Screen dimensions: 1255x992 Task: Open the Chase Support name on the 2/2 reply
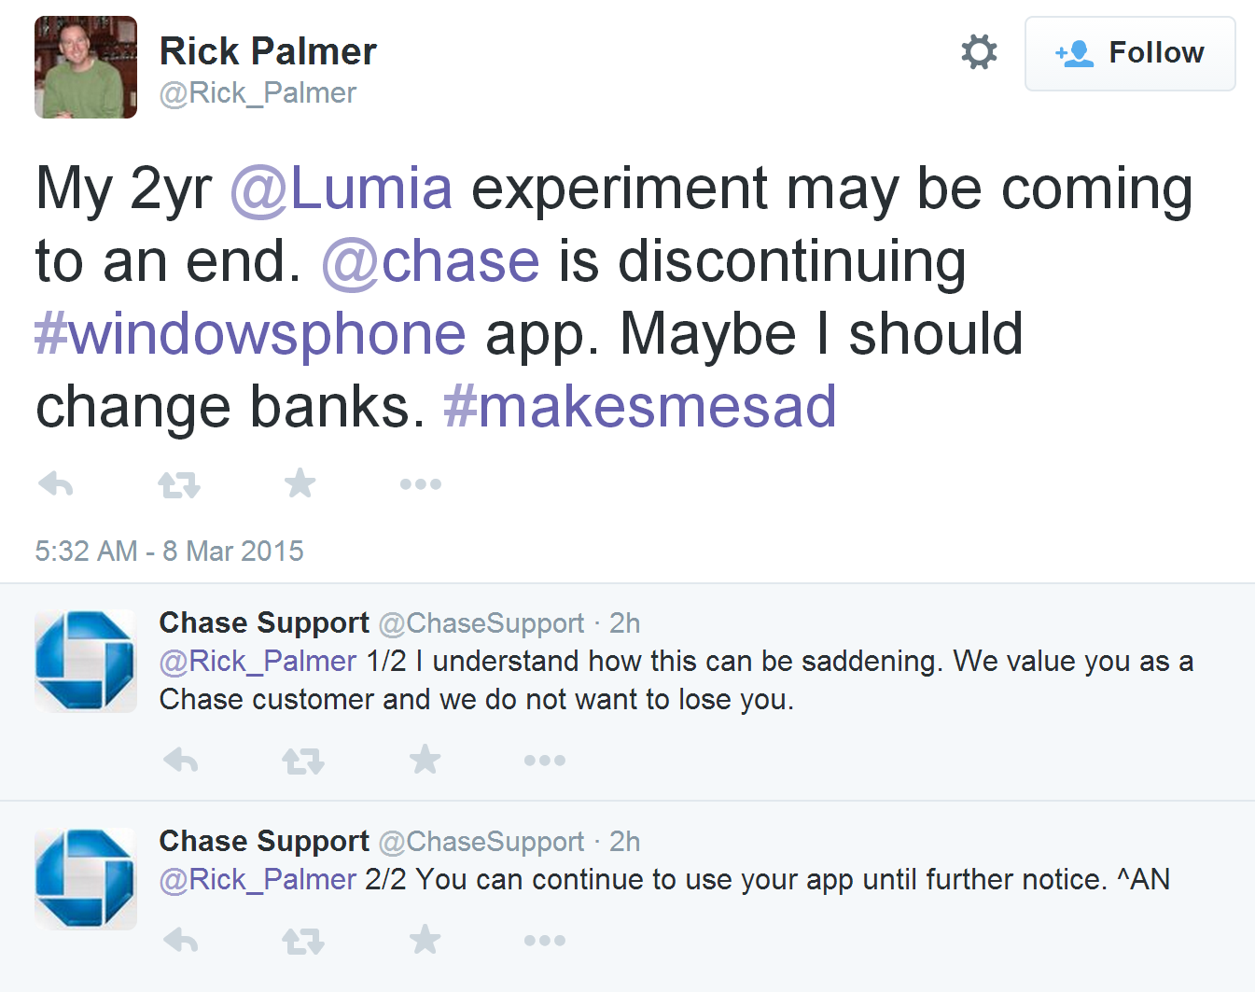coord(264,841)
